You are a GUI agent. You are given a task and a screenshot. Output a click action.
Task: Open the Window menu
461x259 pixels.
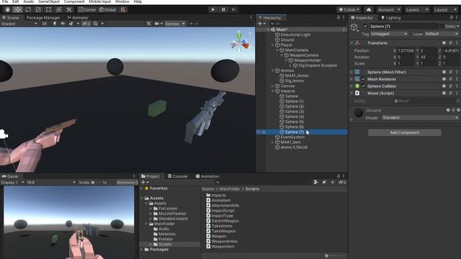point(122,1)
